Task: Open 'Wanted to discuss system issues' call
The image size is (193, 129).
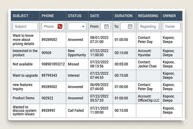Action: click(24, 110)
